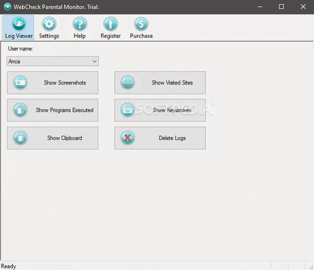The width and height of the screenshot is (314, 270).
Task: Click the Log Viewer label
Action: click(19, 36)
